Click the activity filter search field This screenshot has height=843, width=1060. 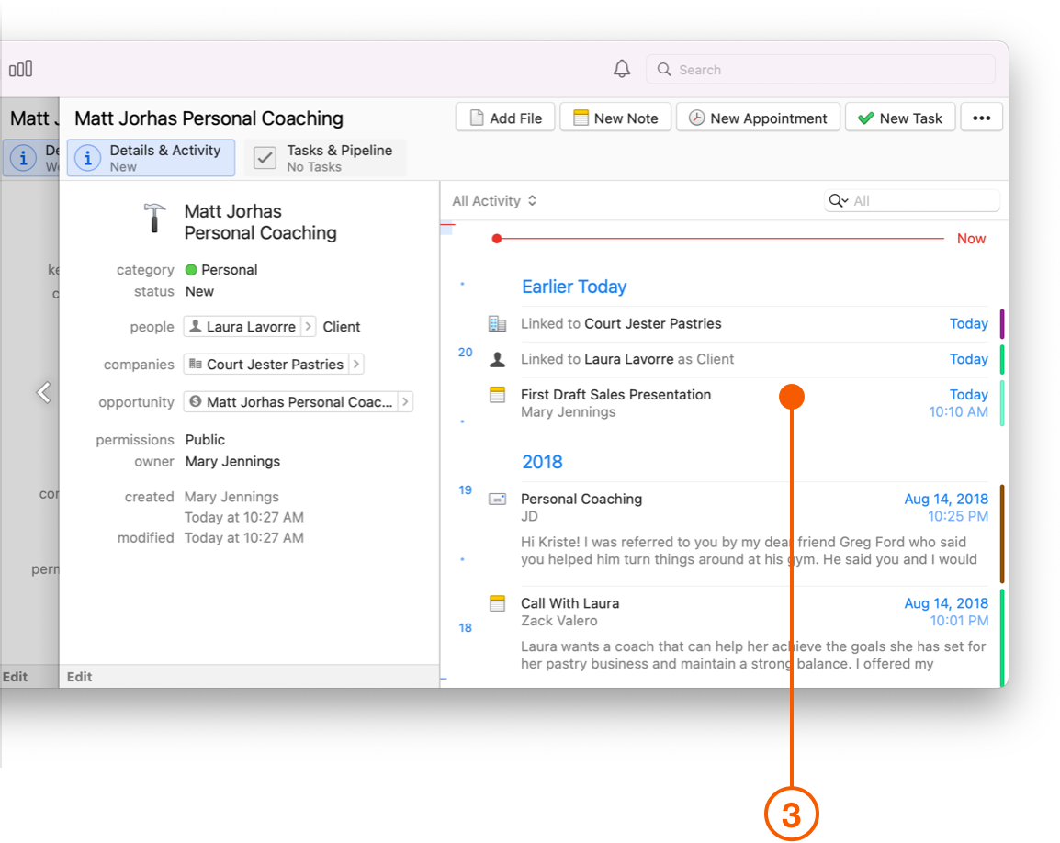(x=912, y=201)
